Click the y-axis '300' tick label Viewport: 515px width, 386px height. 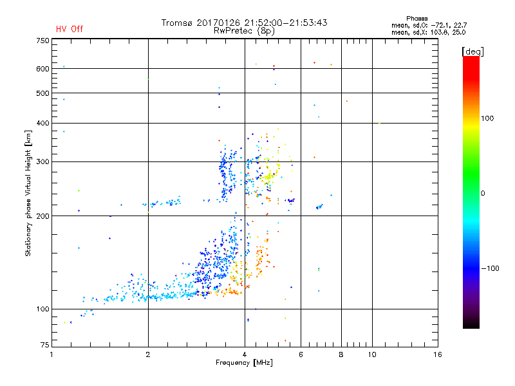click(42, 162)
